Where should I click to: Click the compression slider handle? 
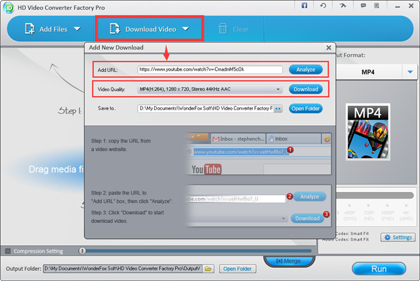[82, 251]
